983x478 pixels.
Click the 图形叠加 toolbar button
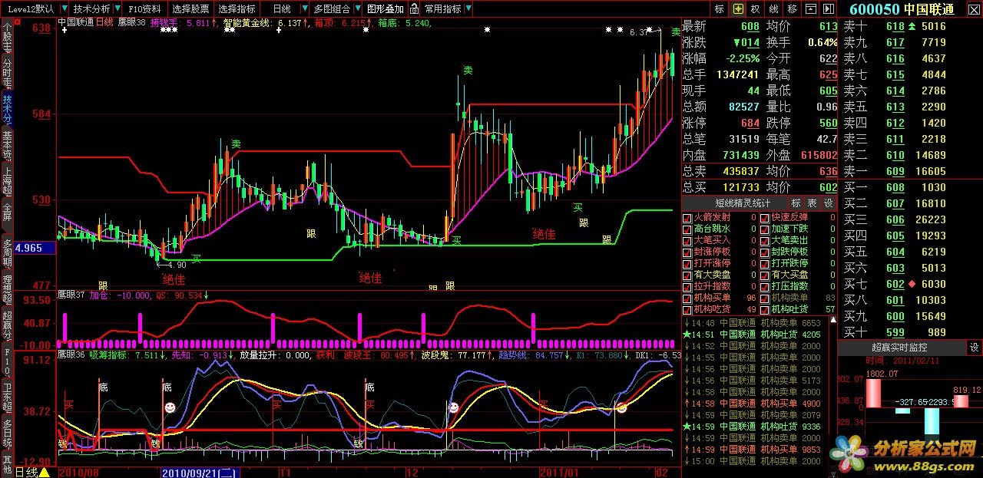(x=385, y=9)
